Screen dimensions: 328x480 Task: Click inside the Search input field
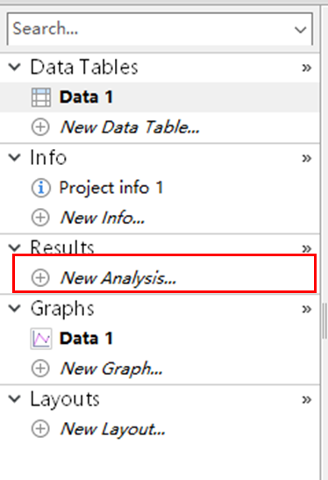pyautogui.click(x=150, y=29)
